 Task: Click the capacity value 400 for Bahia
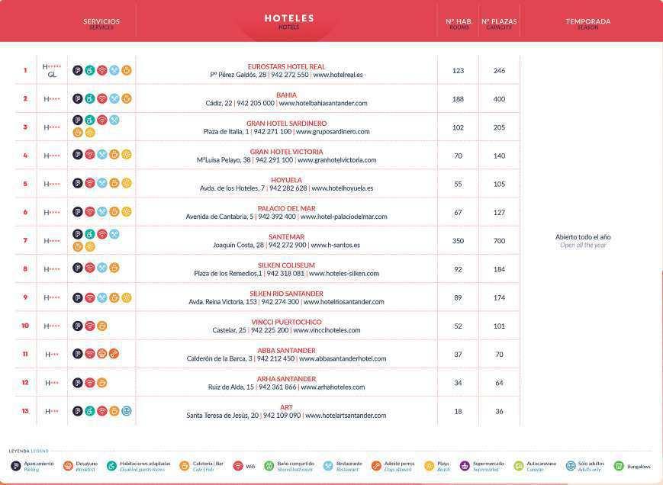pos(500,99)
